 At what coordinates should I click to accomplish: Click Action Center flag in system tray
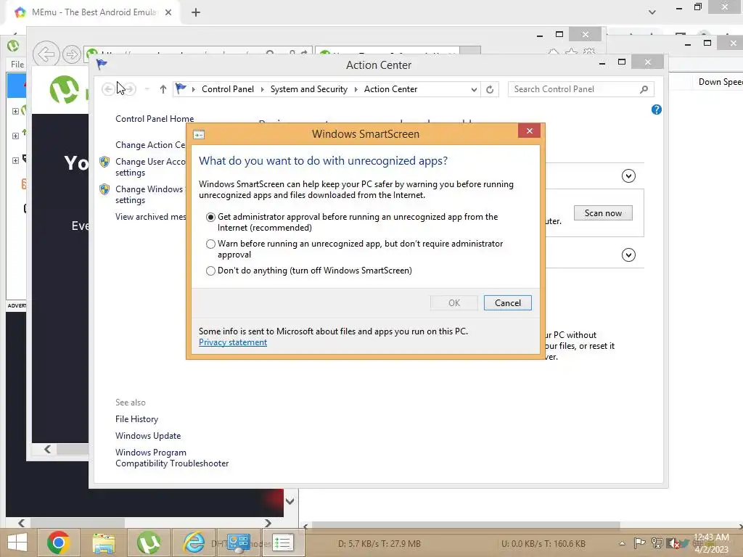pos(639,542)
